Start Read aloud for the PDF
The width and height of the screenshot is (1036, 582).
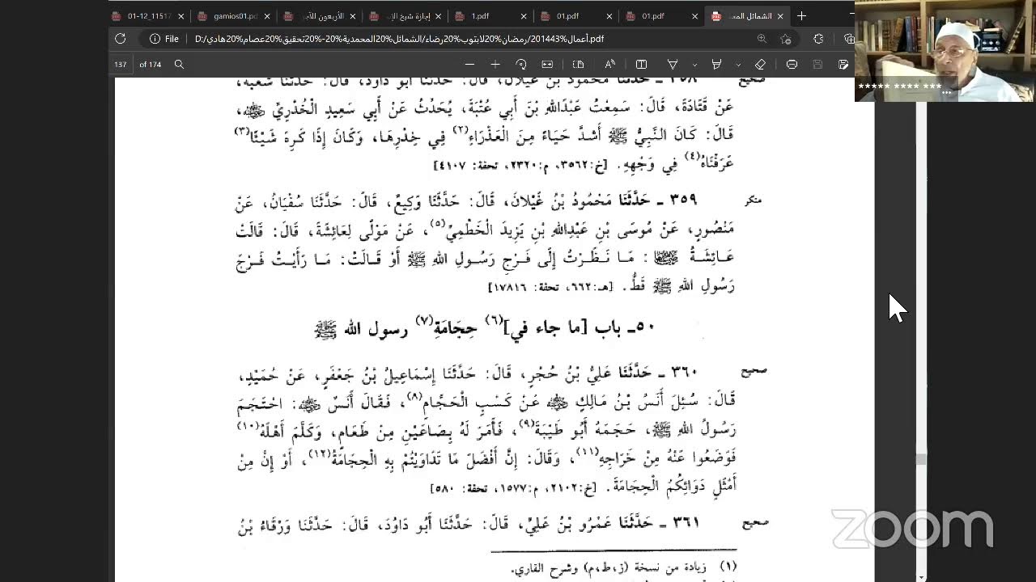[610, 65]
